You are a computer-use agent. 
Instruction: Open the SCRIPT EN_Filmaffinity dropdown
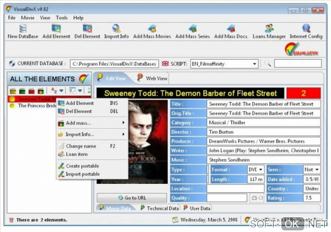[x=255, y=64]
